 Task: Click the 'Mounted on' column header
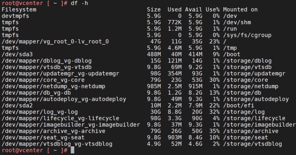click(x=240, y=9)
